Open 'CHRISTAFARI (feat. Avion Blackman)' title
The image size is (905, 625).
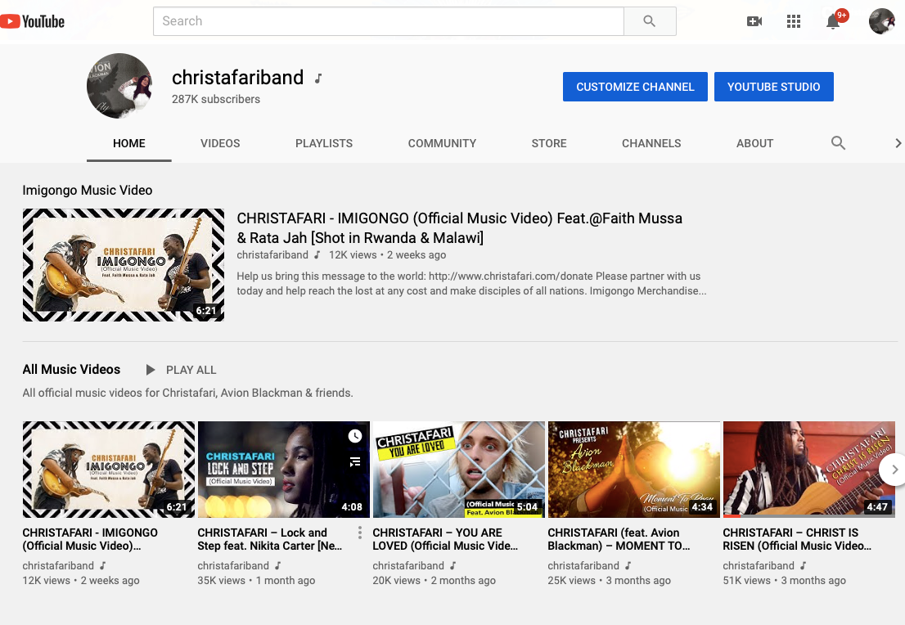click(619, 539)
